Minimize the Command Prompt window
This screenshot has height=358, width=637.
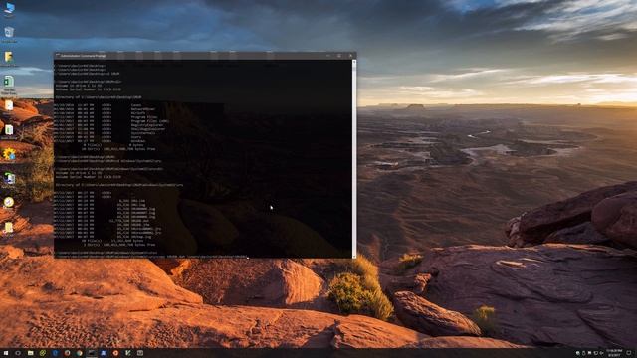pyautogui.click(x=328, y=56)
